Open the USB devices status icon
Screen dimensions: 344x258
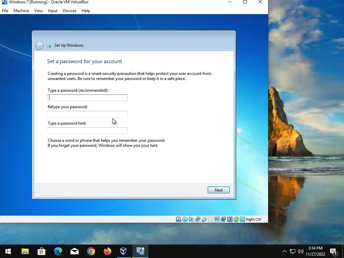tap(204, 219)
